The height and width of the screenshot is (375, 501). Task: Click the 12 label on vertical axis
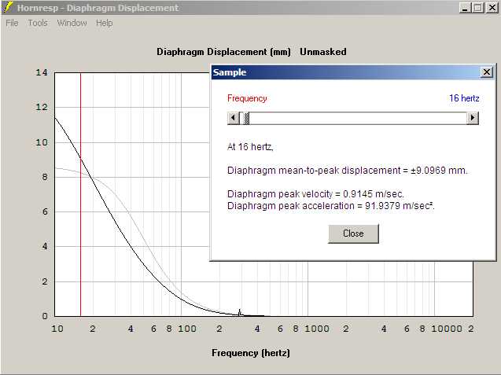[42, 107]
